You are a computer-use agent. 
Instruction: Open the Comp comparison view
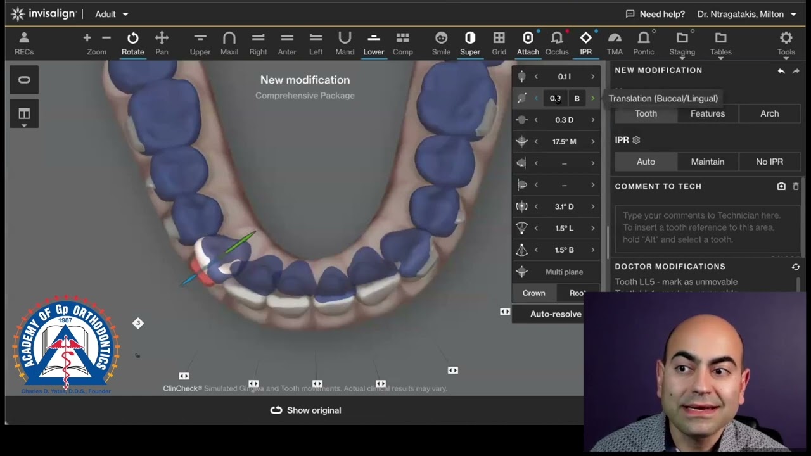click(402, 44)
